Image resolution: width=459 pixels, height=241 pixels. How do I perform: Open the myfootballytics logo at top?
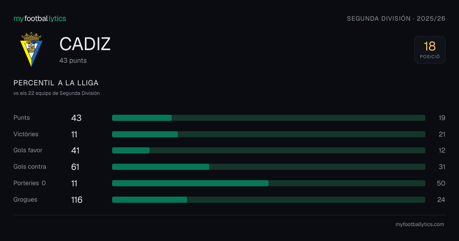(40, 18)
